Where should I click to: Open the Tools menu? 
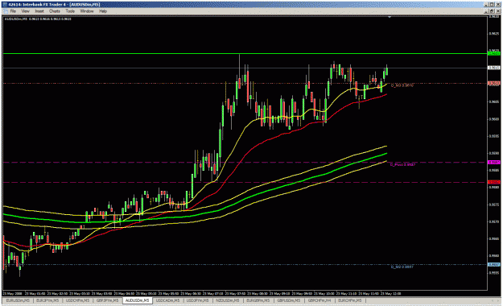(x=70, y=11)
